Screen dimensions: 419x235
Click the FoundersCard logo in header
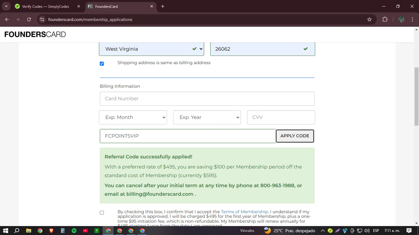pyautogui.click(x=35, y=34)
